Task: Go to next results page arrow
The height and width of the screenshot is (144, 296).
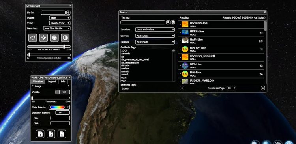Action: [263, 88]
